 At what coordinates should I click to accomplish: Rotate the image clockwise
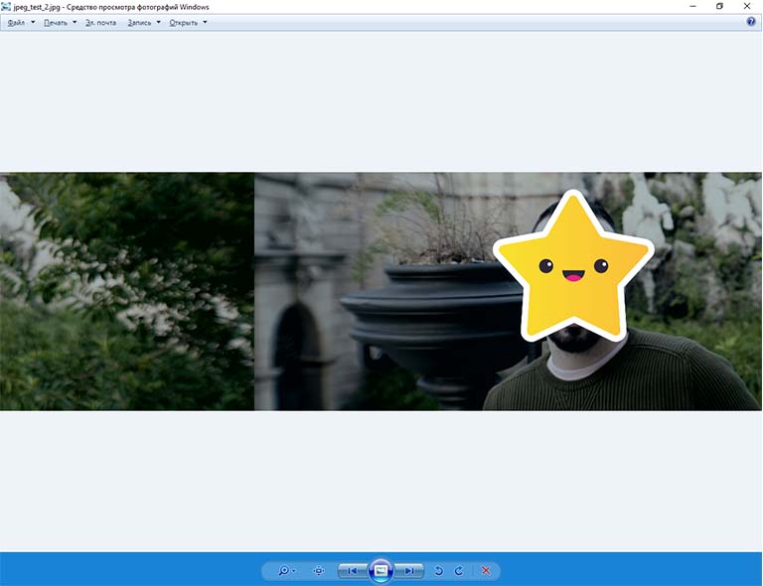pos(459,571)
